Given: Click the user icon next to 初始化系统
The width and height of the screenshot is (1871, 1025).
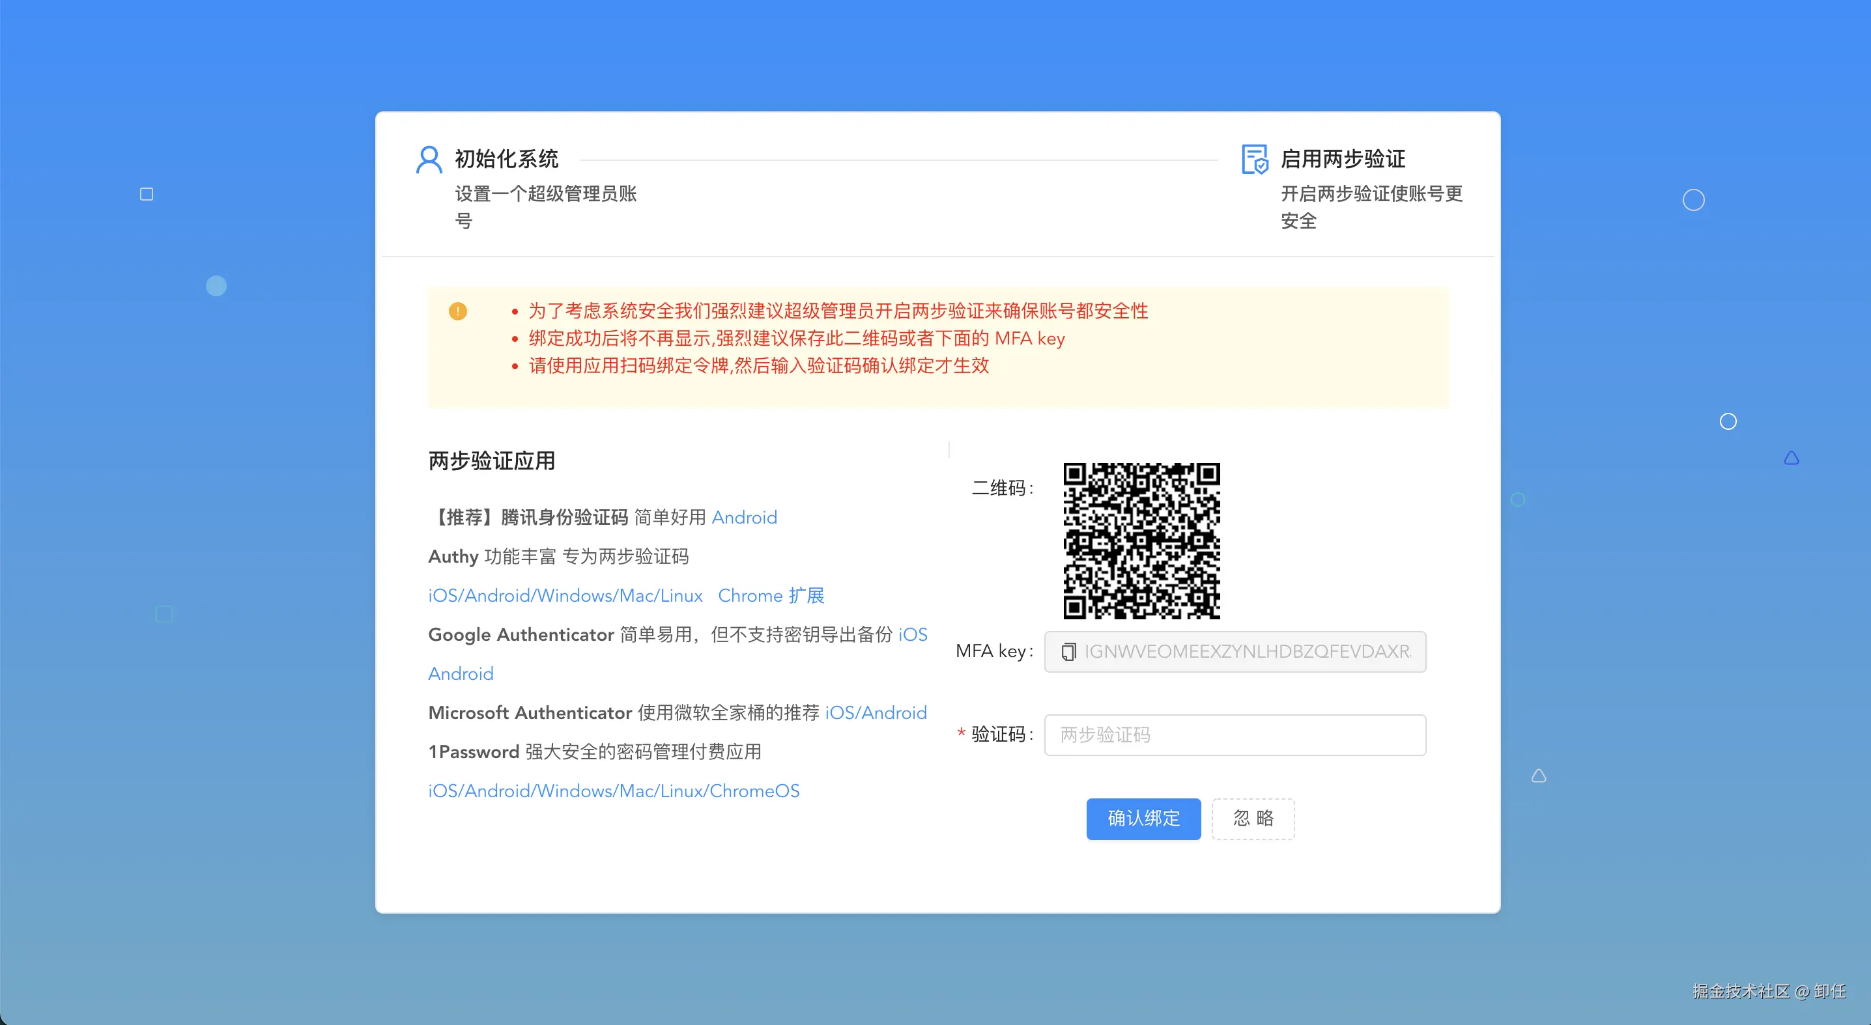Looking at the screenshot, I should tap(429, 160).
